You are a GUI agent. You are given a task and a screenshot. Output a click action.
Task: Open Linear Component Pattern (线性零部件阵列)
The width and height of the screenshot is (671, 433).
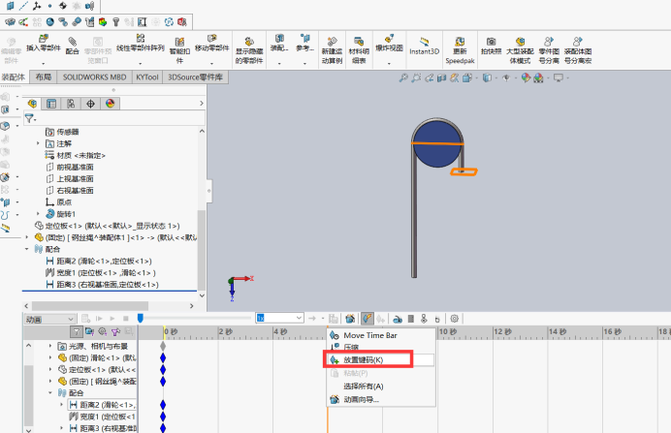click(x=141, y=39)
